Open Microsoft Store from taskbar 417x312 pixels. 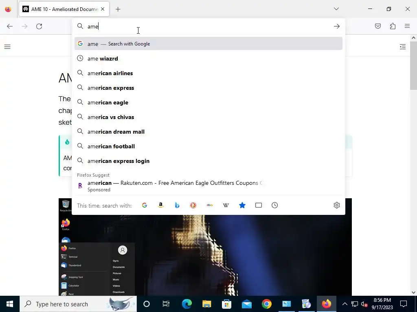pyautogui.click(x=226, y=304)
